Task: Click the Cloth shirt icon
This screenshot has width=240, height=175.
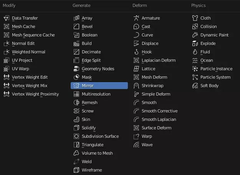Action: [195, 18]
